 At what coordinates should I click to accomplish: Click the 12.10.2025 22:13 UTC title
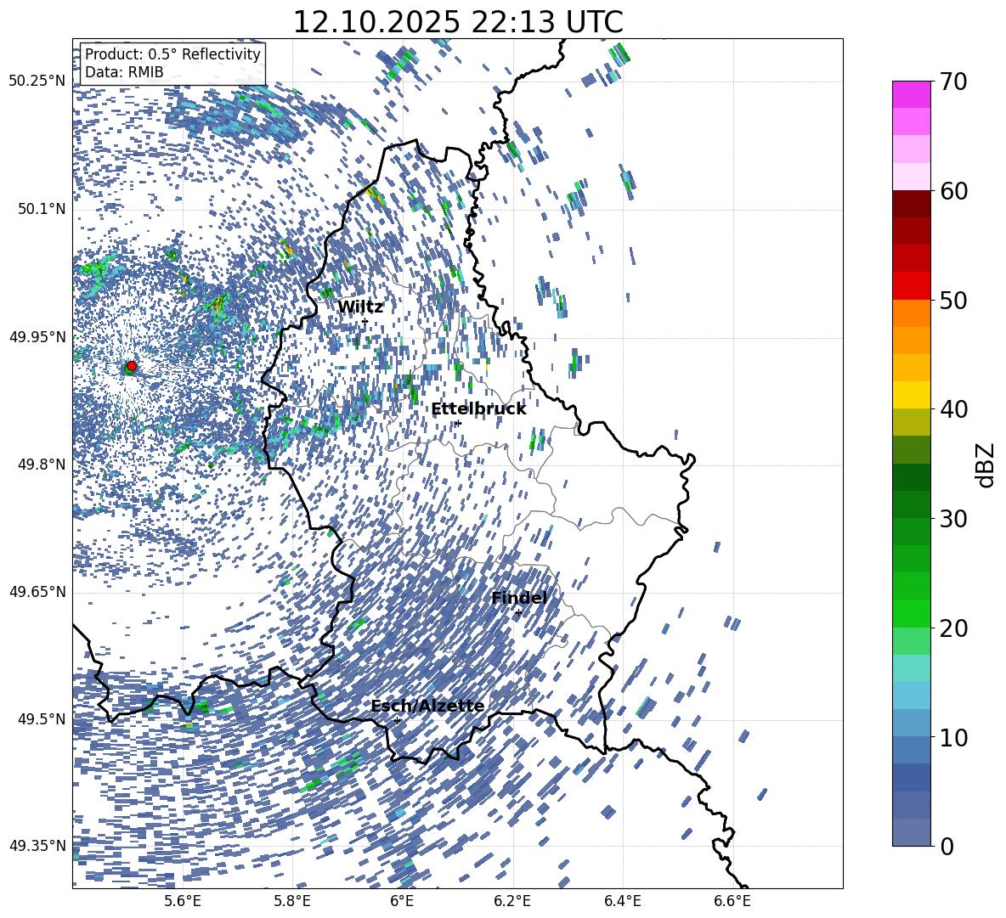point(458,22)
